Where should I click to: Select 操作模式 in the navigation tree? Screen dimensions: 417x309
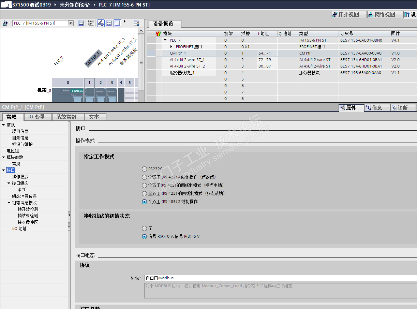(x=20, y=177)
